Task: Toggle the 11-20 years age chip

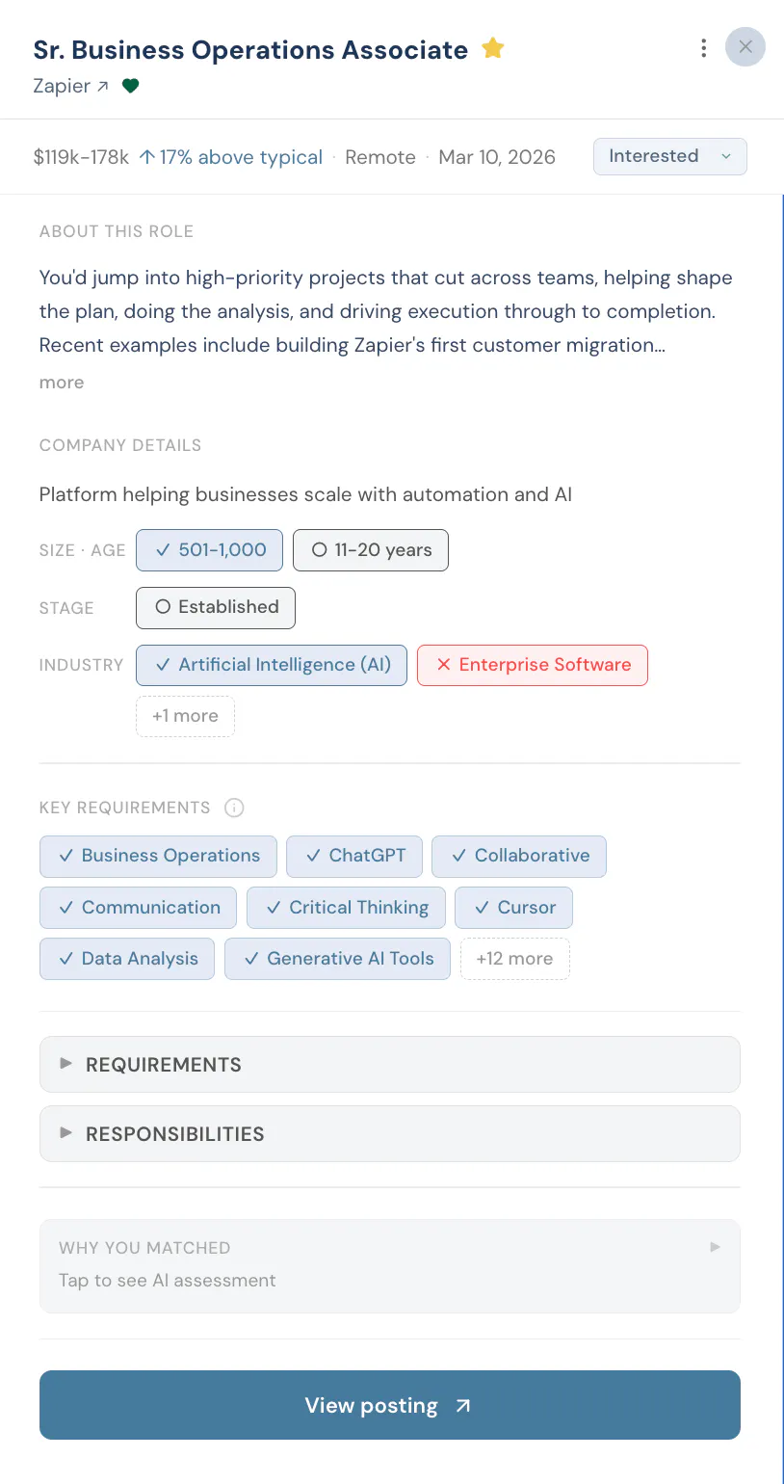Action: [x=371, y=550]
